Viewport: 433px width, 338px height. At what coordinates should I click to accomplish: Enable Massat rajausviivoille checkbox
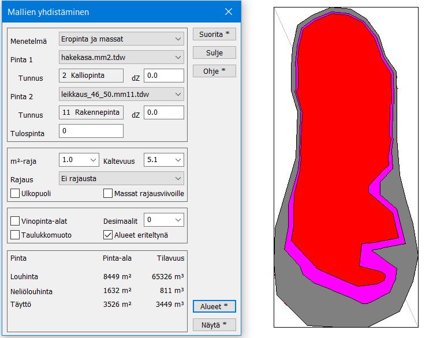(108, 193)
